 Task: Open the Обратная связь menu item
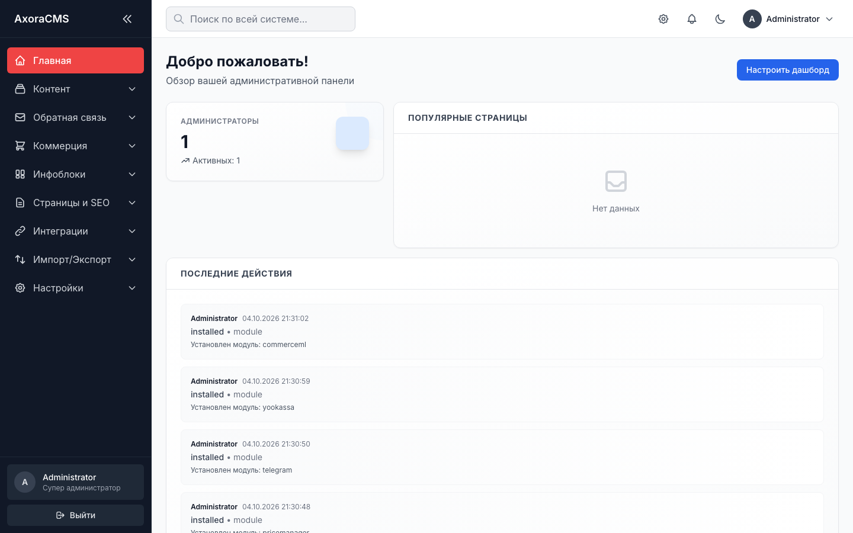click(x=75, y=117)
